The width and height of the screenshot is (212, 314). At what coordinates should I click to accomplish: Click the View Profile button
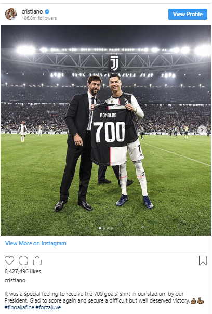[188, 14]
